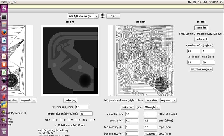Launch Chromium browser from the dock
Viewport: 224px width, 136px height.
pyautogui.click(x=4, y=49)
